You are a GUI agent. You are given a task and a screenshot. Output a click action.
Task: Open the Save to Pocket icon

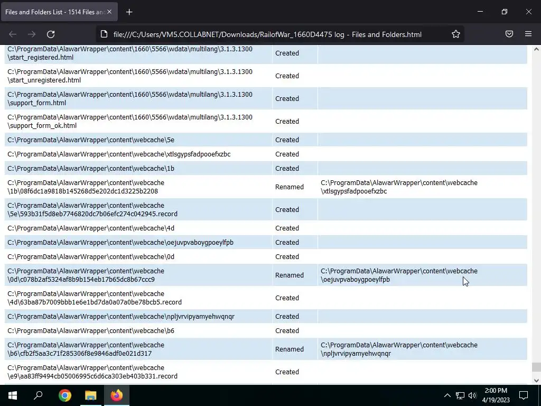click(x=509, y=34)
